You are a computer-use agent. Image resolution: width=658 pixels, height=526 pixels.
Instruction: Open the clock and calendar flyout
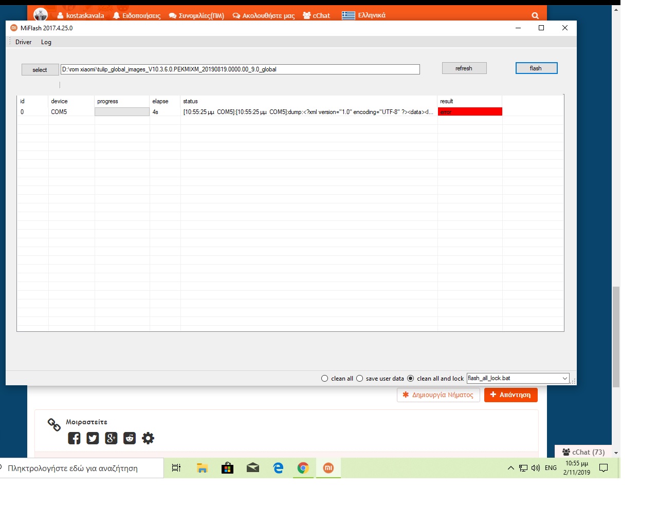tap(577, 468)
